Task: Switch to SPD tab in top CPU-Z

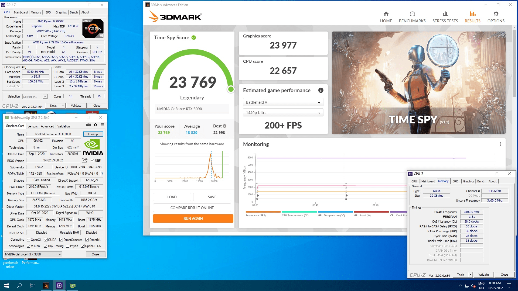Action: point(48,12)
